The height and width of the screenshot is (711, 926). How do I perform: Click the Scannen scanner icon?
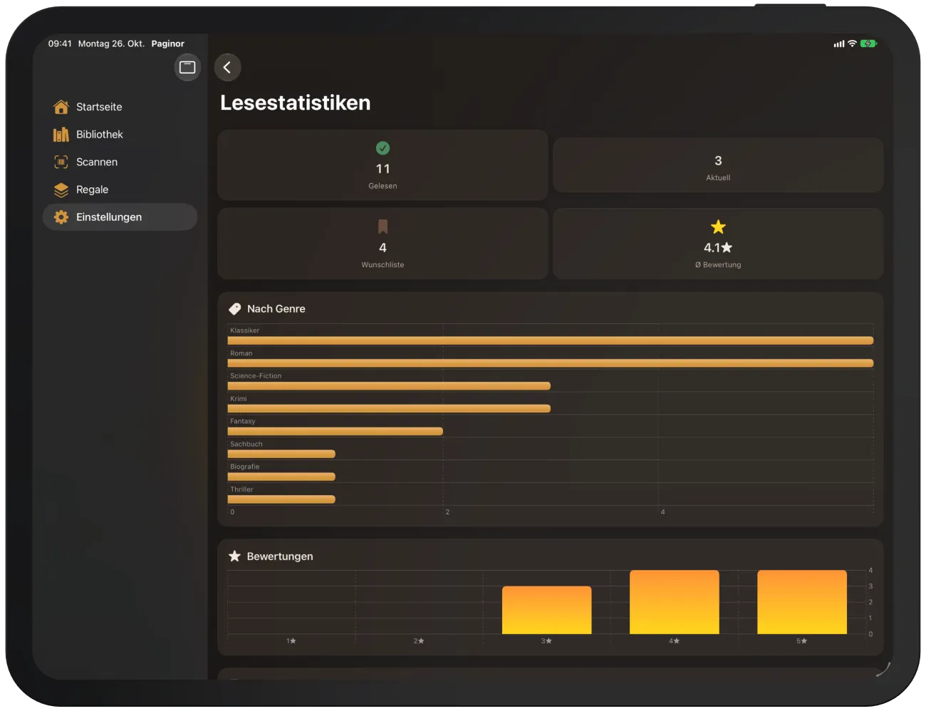(x=61, y=162)
